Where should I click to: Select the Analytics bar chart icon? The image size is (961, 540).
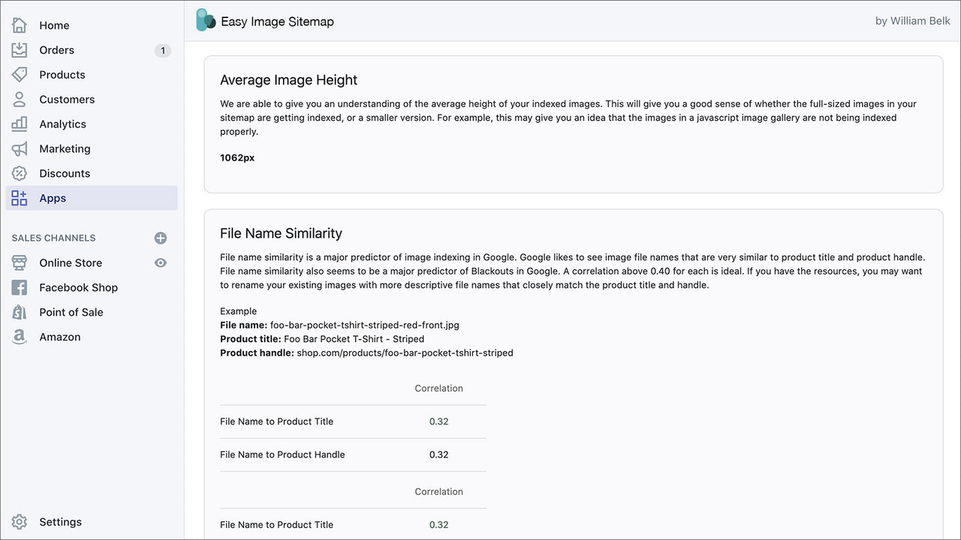[x=19, y=124]
